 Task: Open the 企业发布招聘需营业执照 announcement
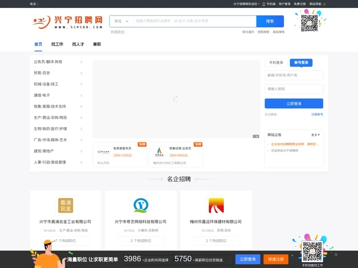tap(295, 144)
